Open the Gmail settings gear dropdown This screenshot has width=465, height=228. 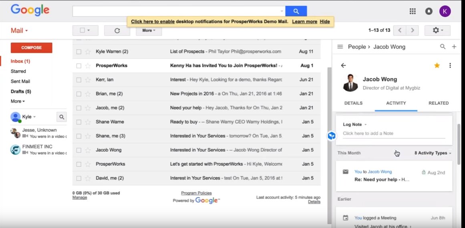pos(437,30)
